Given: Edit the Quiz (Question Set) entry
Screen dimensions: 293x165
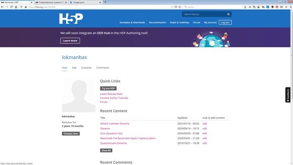Looking at the screenshot, I should pos(205,133).
